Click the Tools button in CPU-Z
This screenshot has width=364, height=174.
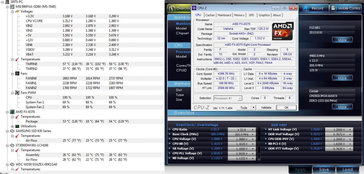(244, 108)
